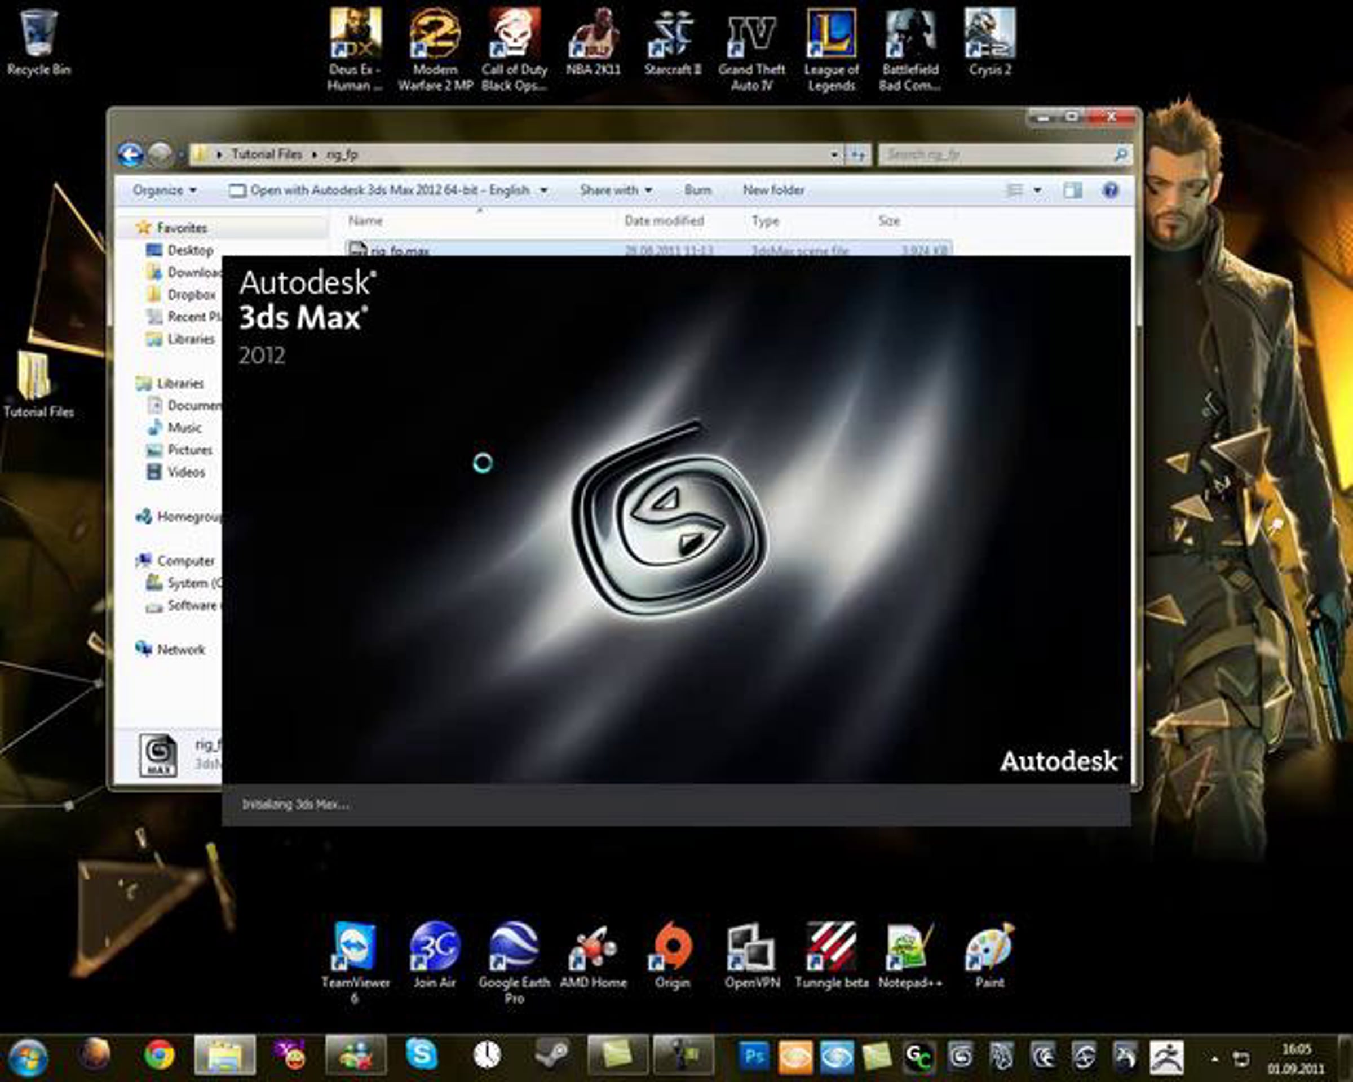This screenshot has height=1082, width=1353.
Task: Open the view options dropdown arrow
Action: [x=1037, y=190]
